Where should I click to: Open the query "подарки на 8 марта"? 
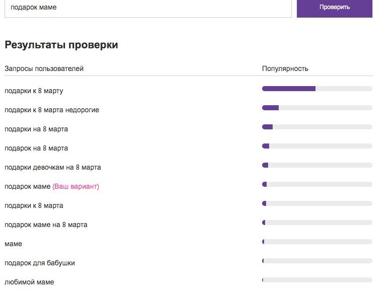(x=36, y=129)
